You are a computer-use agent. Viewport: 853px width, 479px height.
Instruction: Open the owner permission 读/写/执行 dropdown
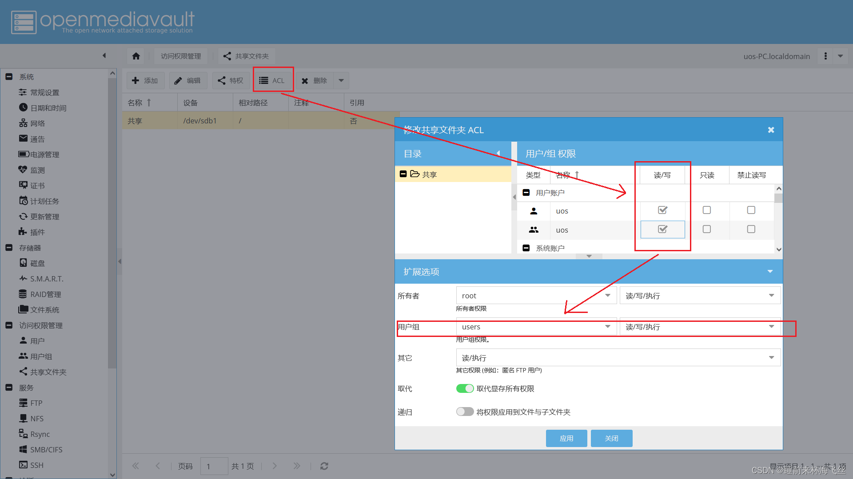700,296
